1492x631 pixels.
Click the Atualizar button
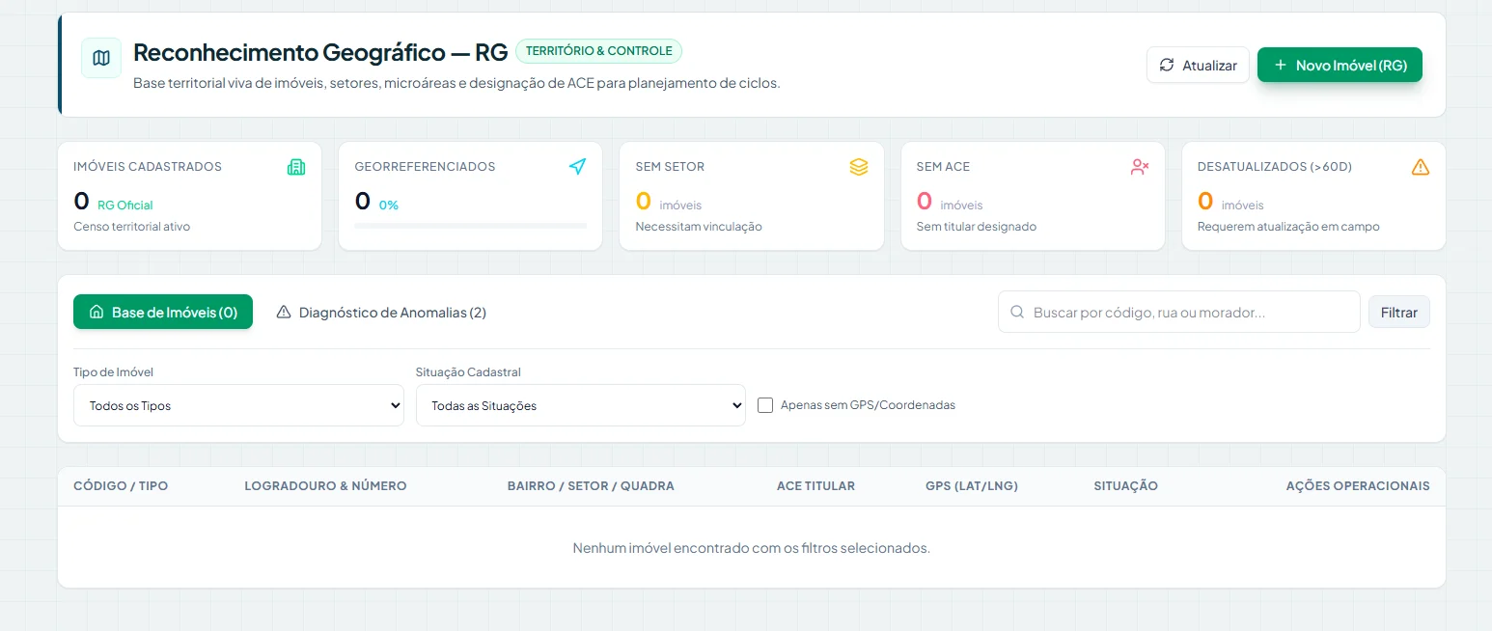pos(1198,65)
